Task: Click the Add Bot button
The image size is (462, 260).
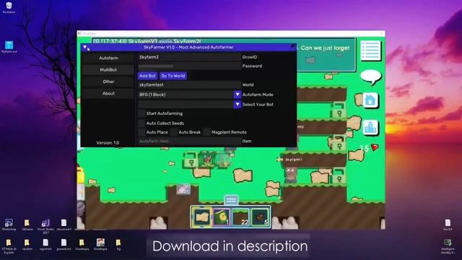Action: (x=147, y=76)
